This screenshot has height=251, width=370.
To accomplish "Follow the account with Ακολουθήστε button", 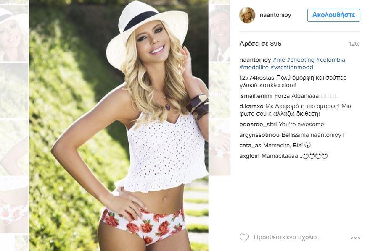I will tap(334, 15).
